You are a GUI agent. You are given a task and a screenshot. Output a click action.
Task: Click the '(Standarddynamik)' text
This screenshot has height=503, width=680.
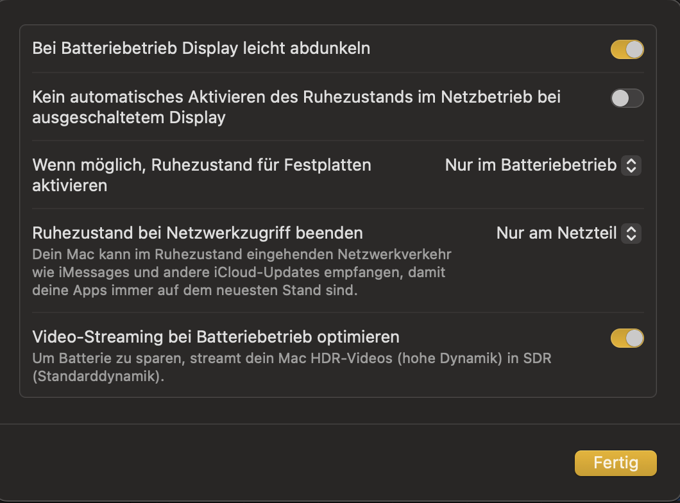pos(98,377)
